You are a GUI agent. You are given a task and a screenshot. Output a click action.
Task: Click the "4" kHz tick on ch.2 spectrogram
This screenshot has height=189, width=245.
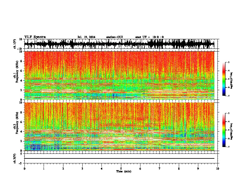click(x=21, y=132)
